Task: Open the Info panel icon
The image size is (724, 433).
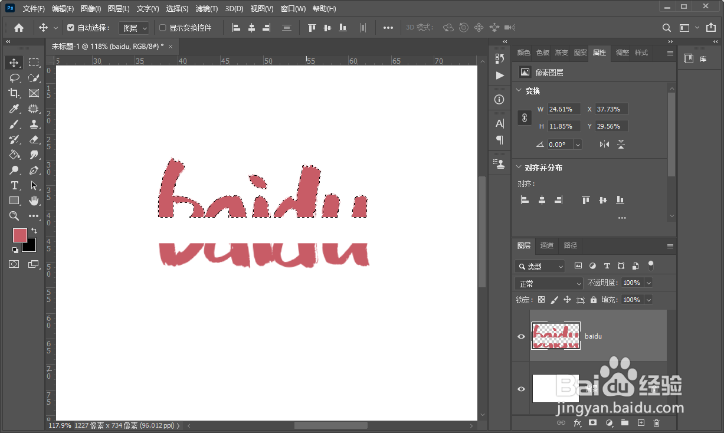Action: tap(500, 99)
